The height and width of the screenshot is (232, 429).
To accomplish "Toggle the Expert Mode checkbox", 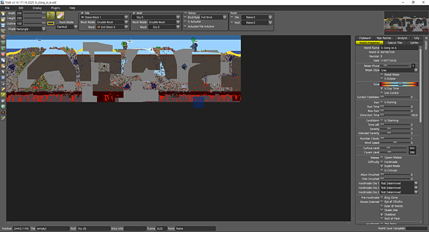I will pyautogui.click(x=382, y=166).
